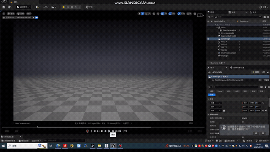Click the No button on restore notification
The width and height of the screenshot is (270, 152).
263,133
